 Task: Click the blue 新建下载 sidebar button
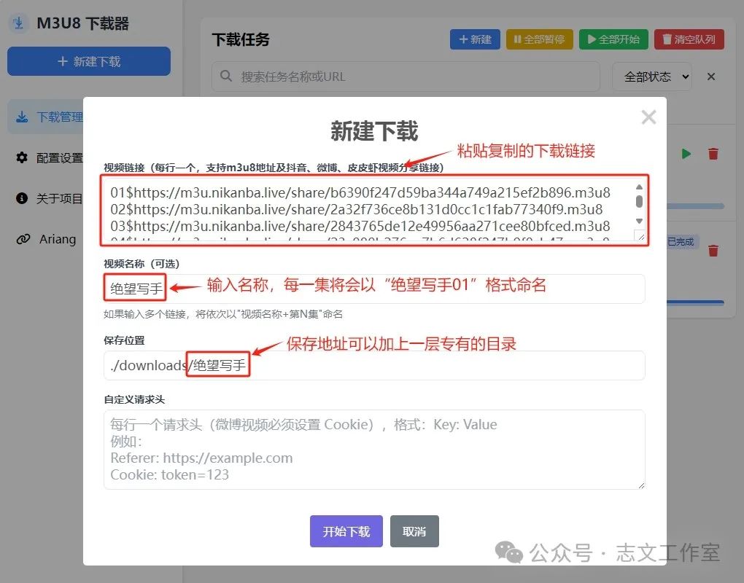[89, 61]
